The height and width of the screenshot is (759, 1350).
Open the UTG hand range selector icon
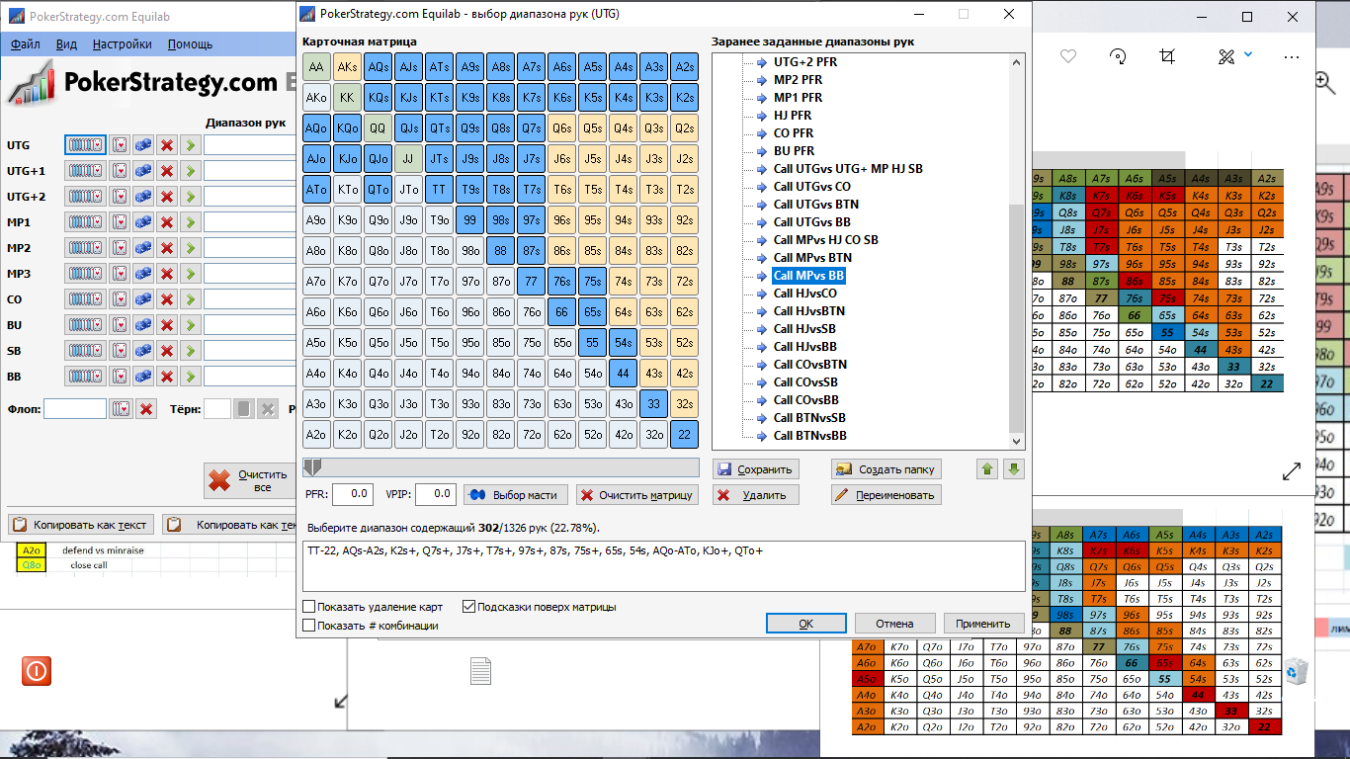point(85,145)
